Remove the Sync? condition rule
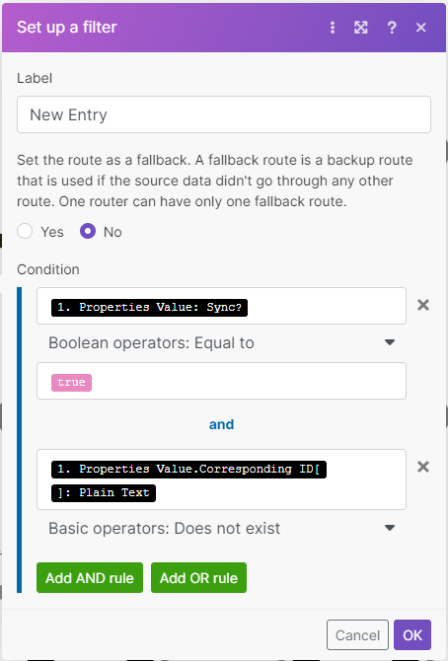 tap(423, 305)
